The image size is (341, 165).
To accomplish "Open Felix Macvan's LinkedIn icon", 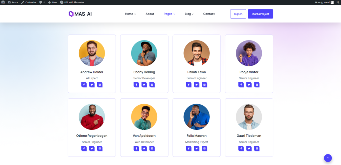I will point(204,148).
